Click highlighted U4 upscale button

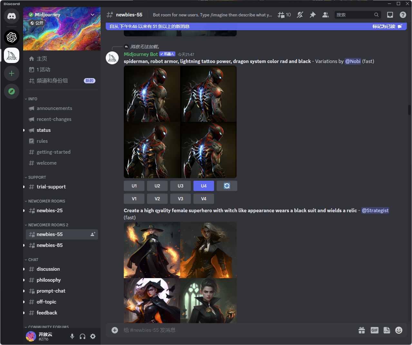click(x=204, y=186)
